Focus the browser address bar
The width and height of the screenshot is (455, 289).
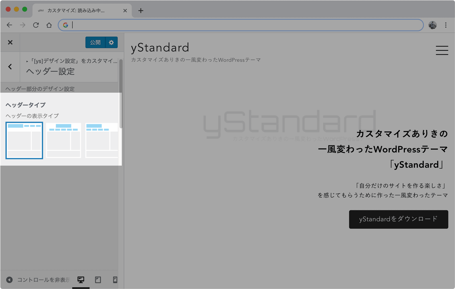click(x=241, y=25)
